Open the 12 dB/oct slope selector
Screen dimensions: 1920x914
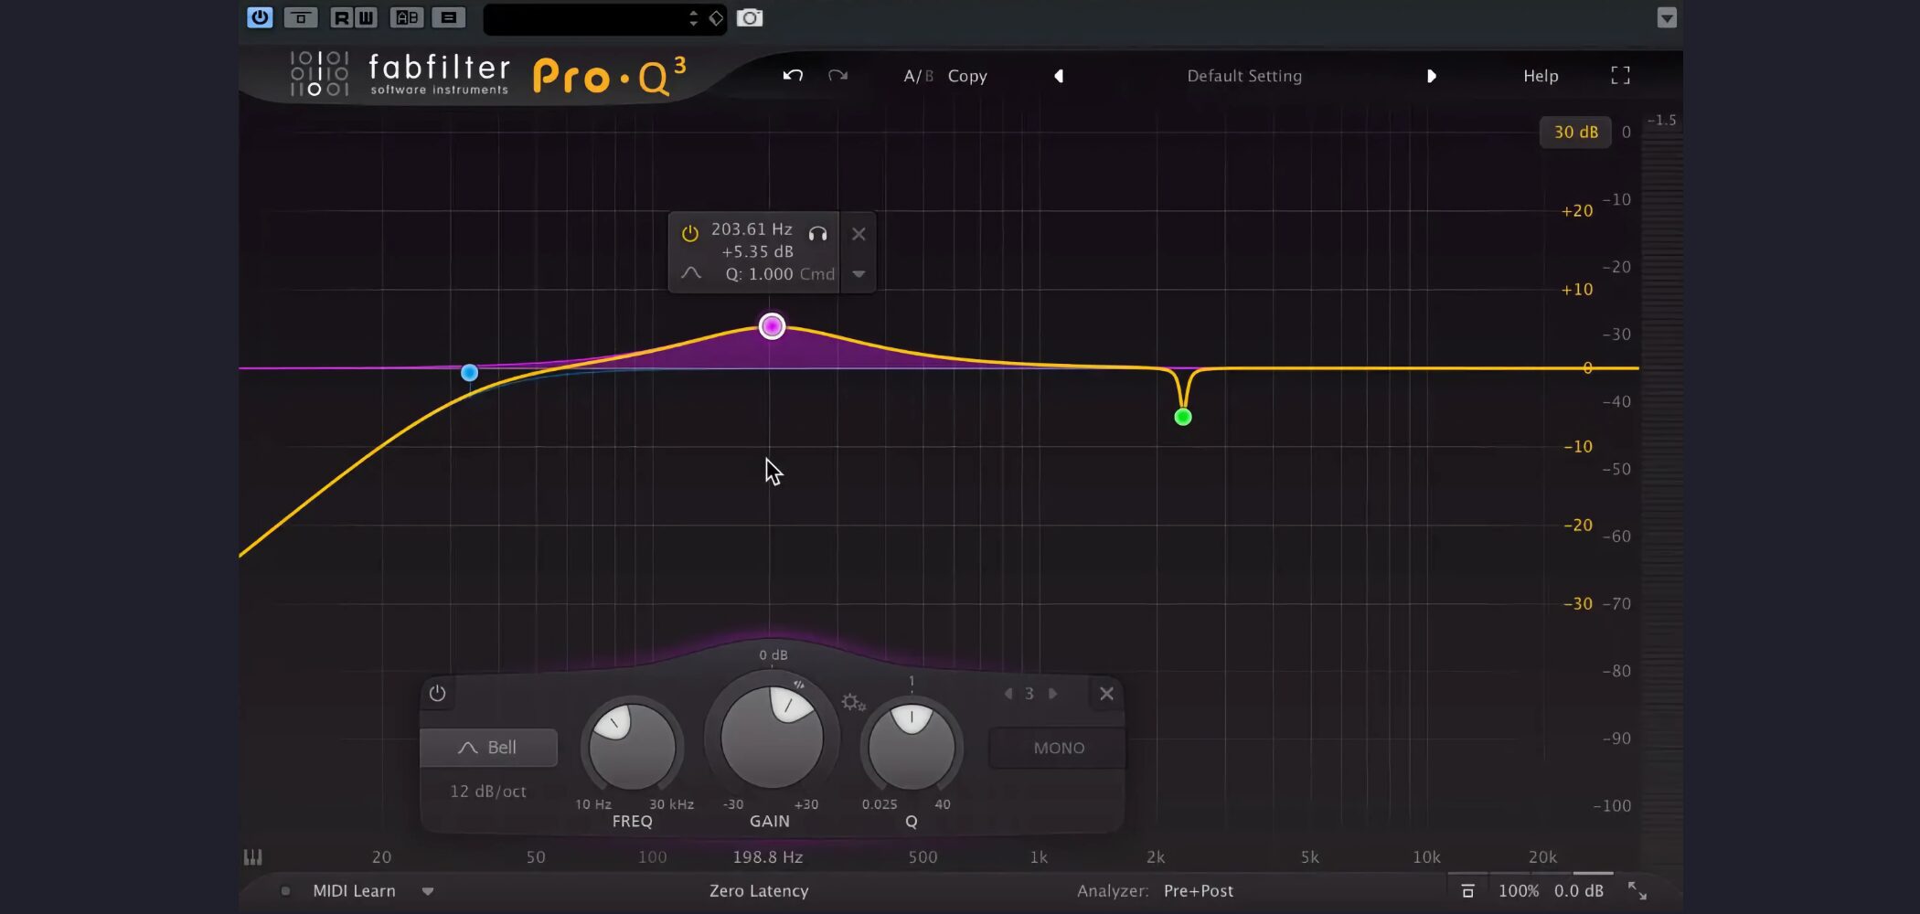pyautogui.click(x=488, y=792)
